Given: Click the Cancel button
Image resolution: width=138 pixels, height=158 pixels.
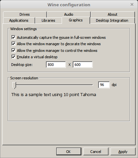Looking at the screenshot, I should pyautogui.click(x=96, y=152).
